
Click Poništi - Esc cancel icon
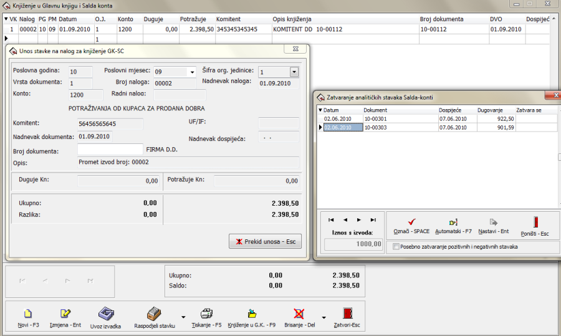click(535, 222)
